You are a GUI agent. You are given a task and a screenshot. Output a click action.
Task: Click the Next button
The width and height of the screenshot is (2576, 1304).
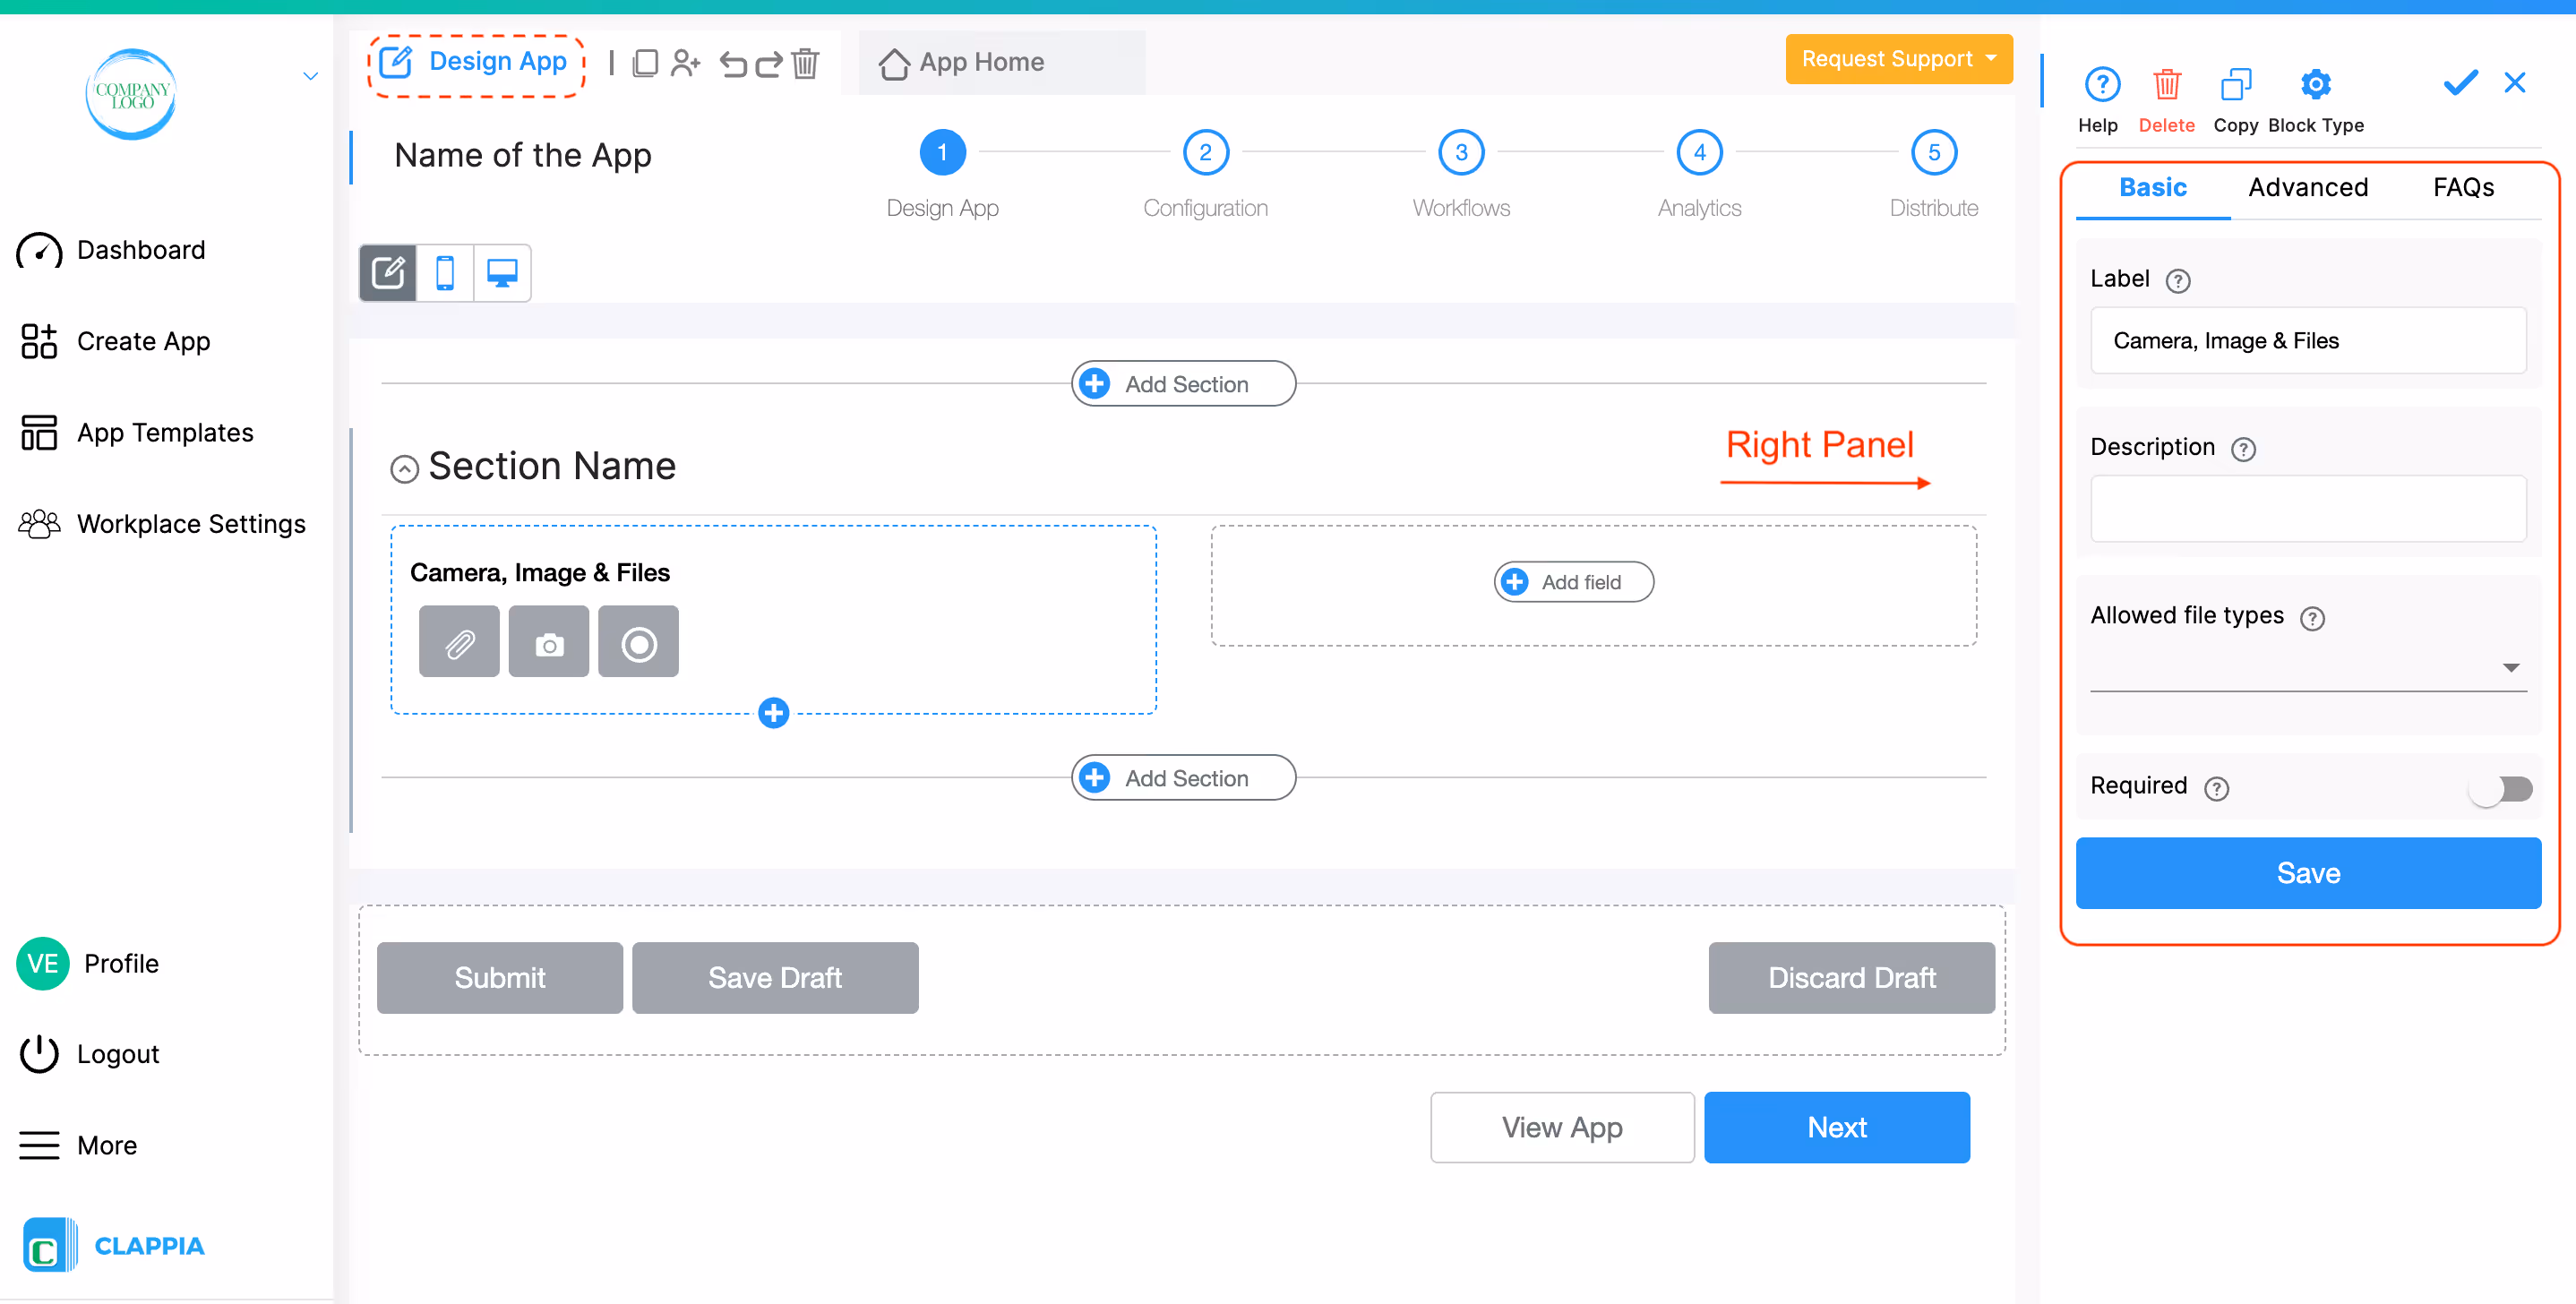tap(1836, 1127)
